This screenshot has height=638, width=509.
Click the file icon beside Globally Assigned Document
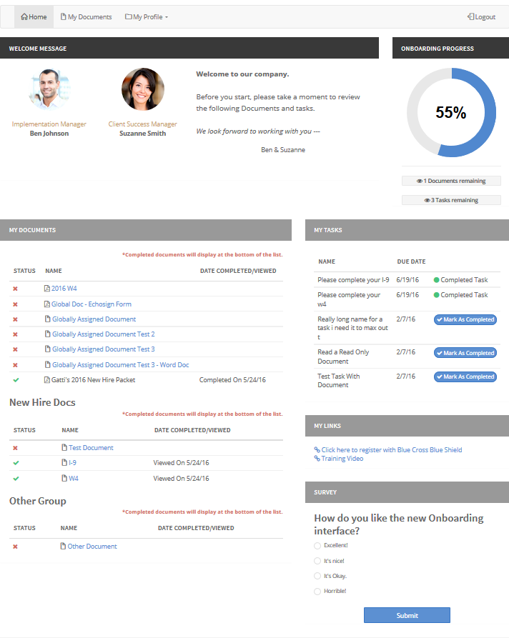point(48,319)
